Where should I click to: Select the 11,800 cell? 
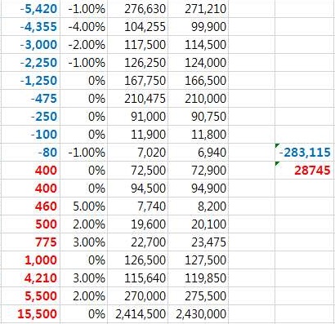click(x=198, y=135)
